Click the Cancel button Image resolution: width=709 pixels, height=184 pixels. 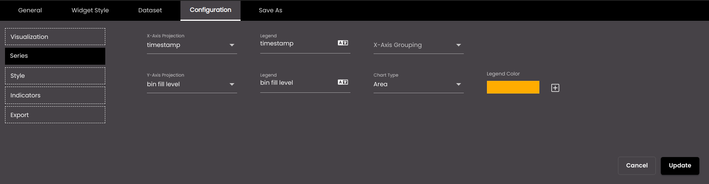[637, 166]
